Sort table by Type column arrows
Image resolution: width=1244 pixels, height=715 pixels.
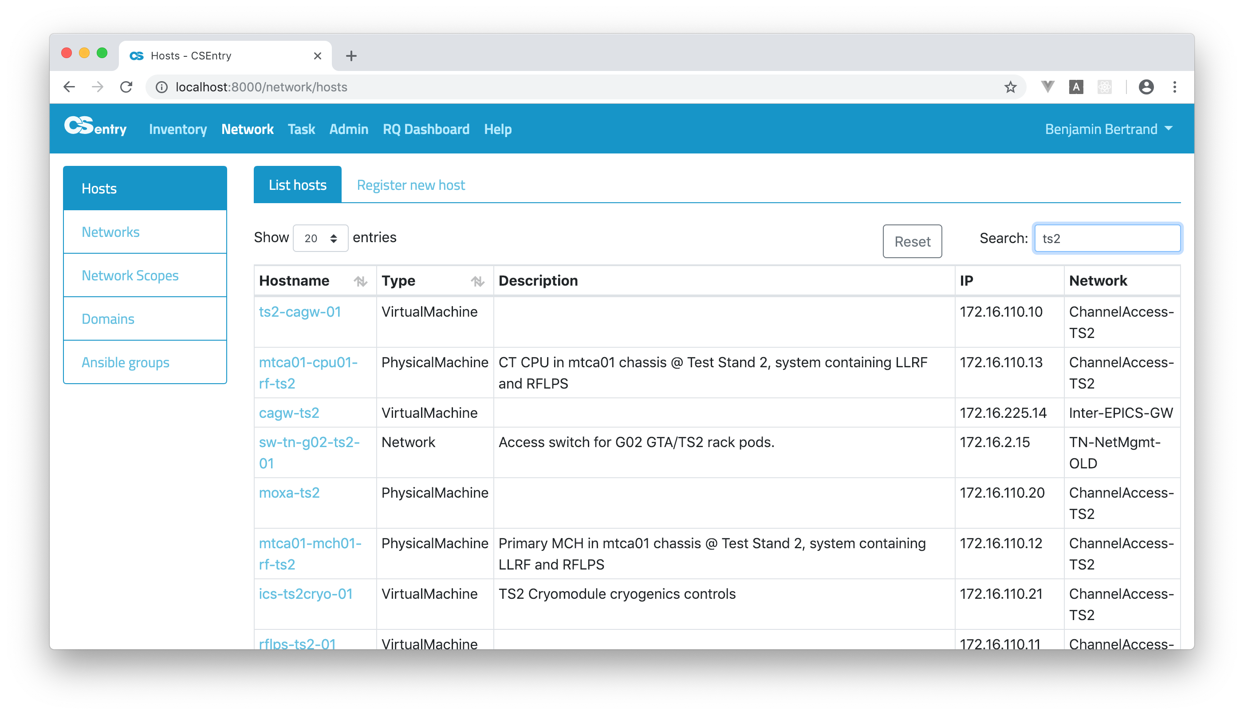coord(477,281)
